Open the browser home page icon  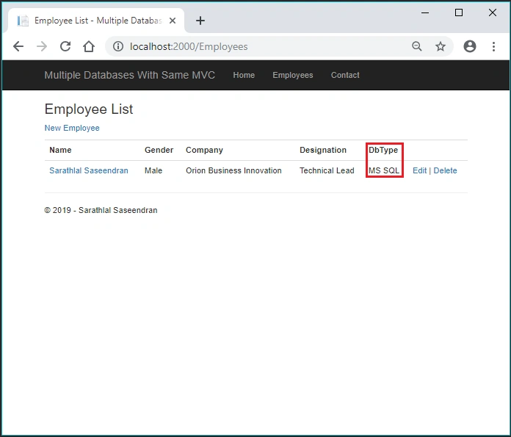click(x=89, y=46)
